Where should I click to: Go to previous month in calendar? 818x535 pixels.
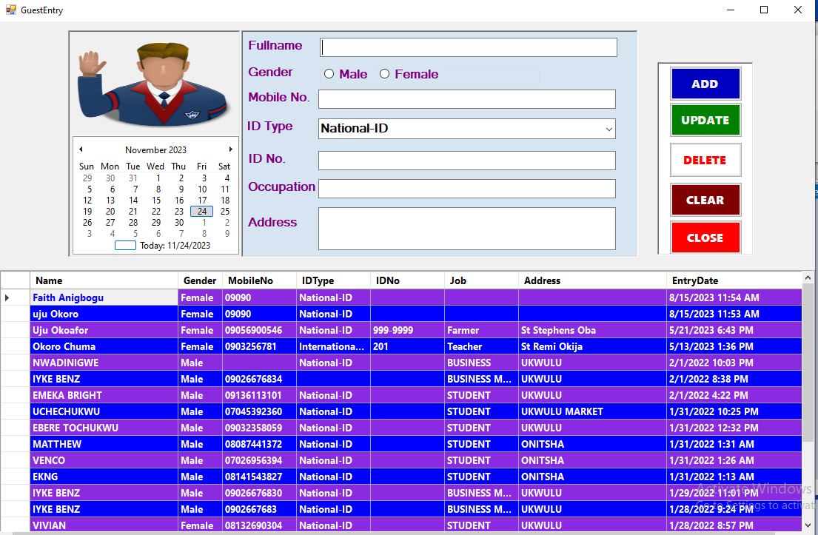[x=81, y=149]
